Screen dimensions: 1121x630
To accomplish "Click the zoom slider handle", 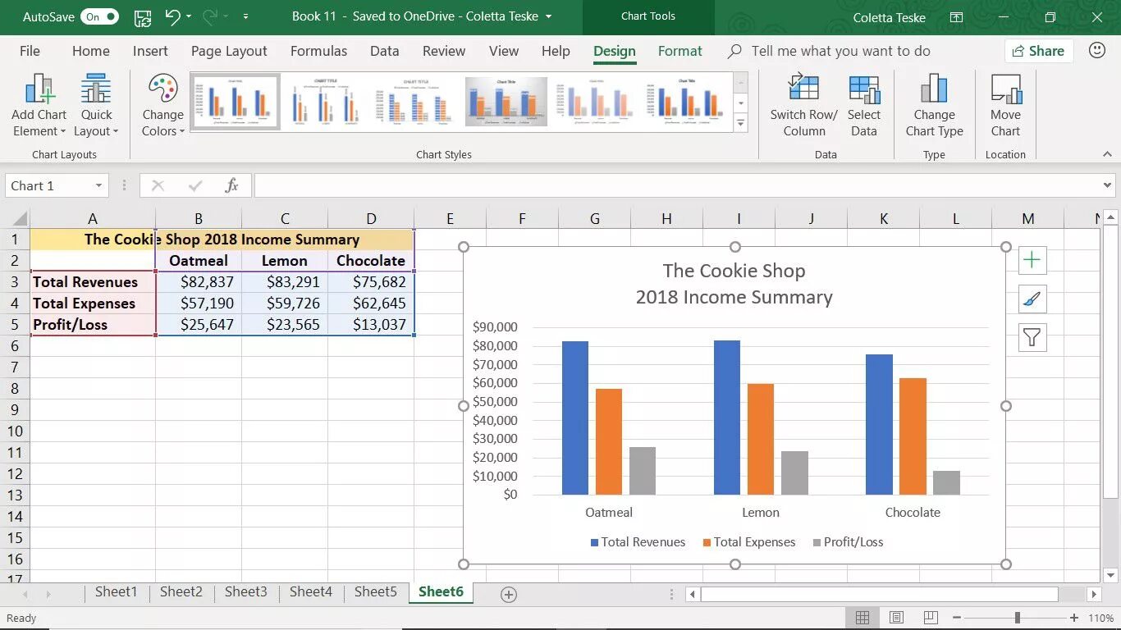I will pyautogui.click(x=1017, y=618).
